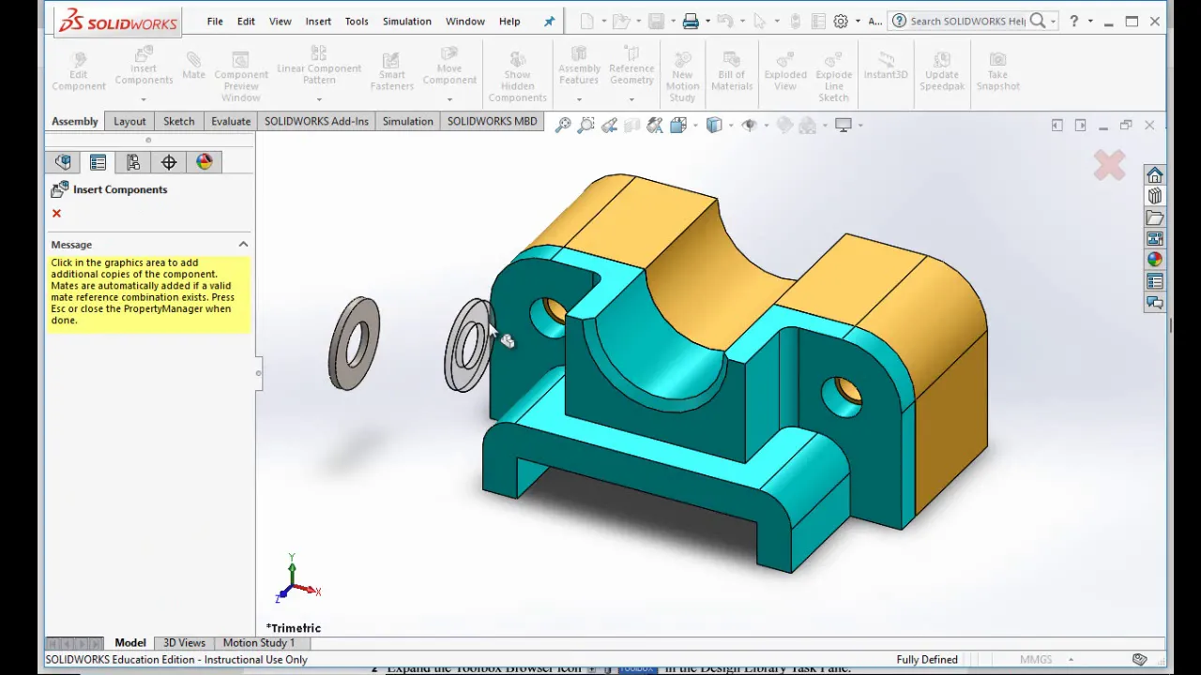Select the Model bottom tab

point(130,642)
